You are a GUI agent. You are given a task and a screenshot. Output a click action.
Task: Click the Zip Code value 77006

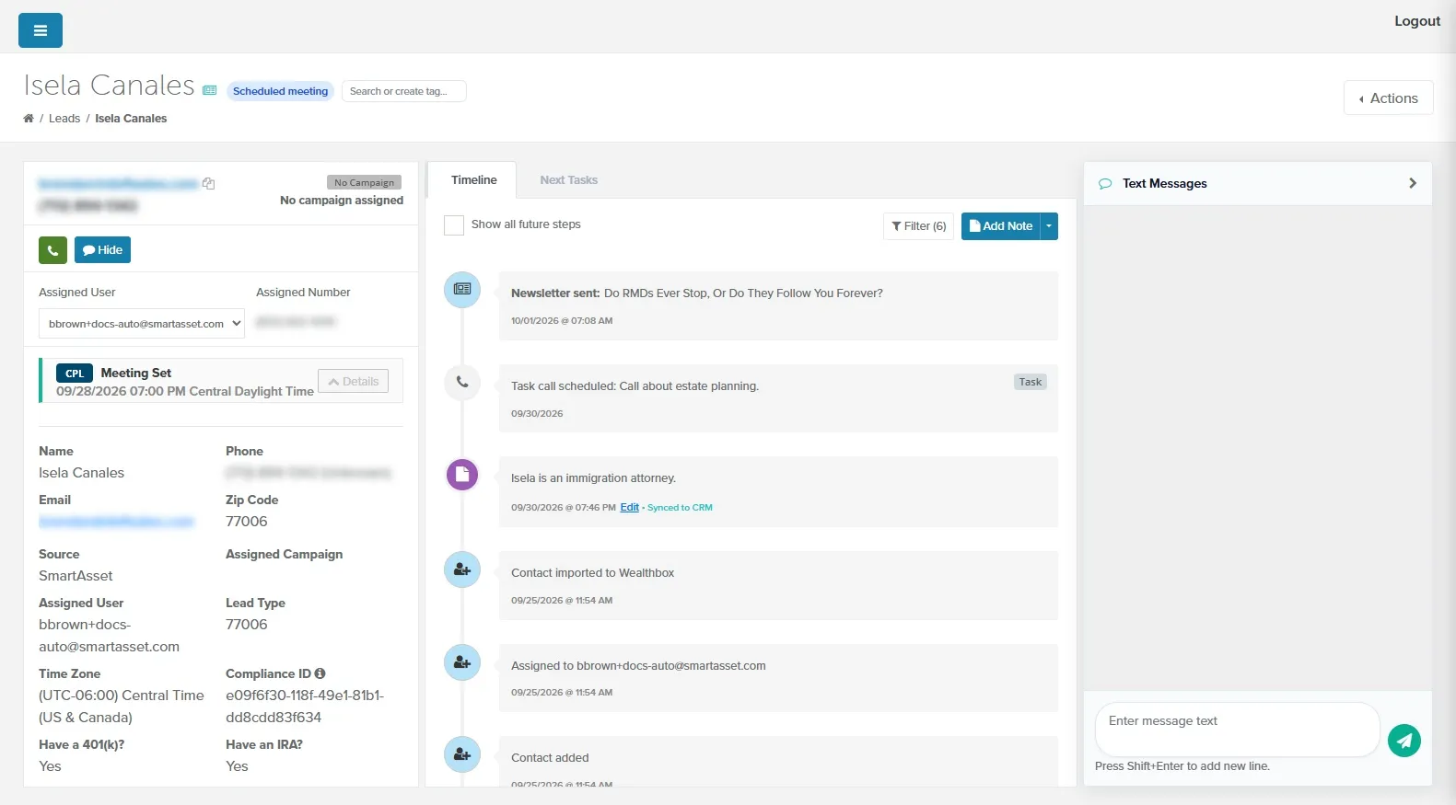pyautogui.click(x=247, y=522)
